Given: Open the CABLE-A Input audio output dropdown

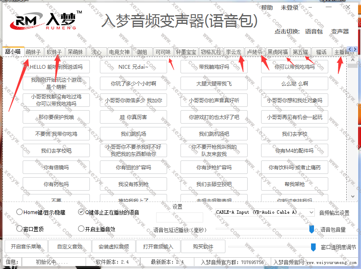Looking at the screenshot, I should pyautogui.click(x=311, y=212).
